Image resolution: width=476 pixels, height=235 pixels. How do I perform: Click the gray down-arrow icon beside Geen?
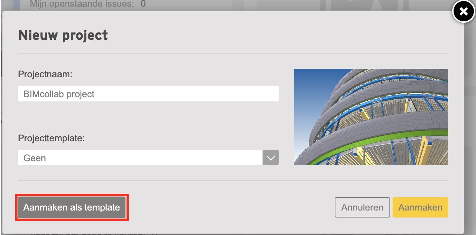[x=271, y=157]
